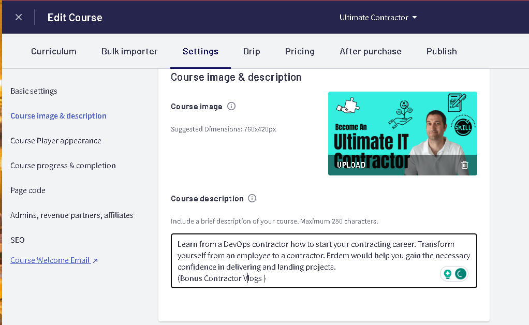Close the Edit Course editor
The image size is (529, 325).
[x=19, y=17]
